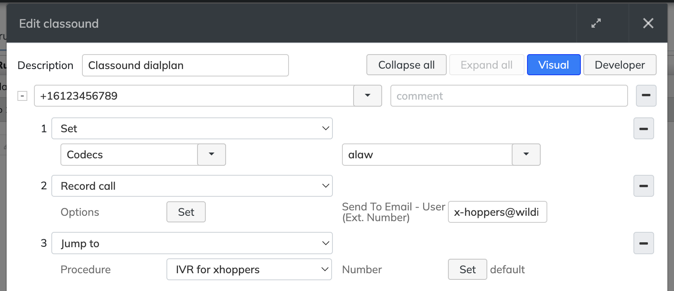674x291 pixels.
Task: Open the Codecs dropdown arrow
Action: 212,154
